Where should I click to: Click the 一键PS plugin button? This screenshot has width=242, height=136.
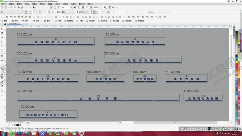point(80,21)
